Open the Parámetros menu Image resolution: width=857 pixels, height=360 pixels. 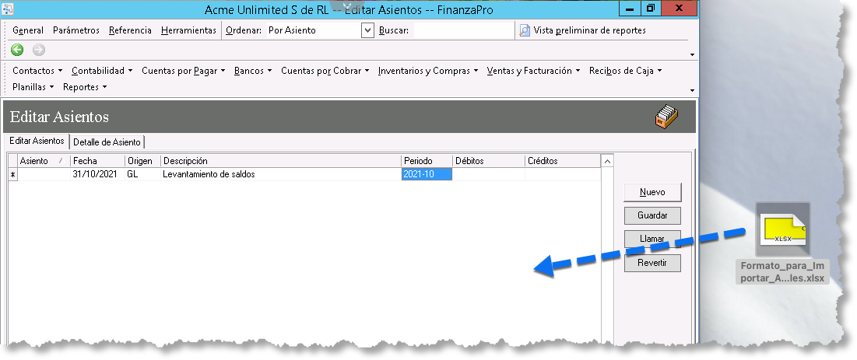pyautogui.click(x=76, y=30)
